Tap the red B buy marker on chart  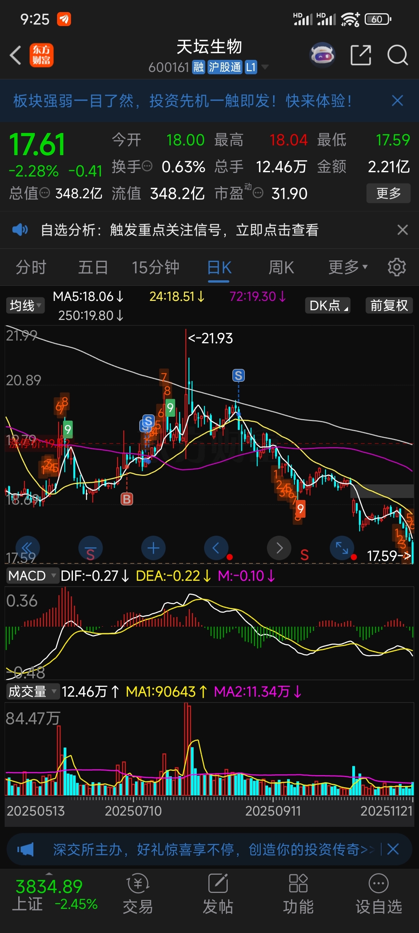[x=126, y=499]
